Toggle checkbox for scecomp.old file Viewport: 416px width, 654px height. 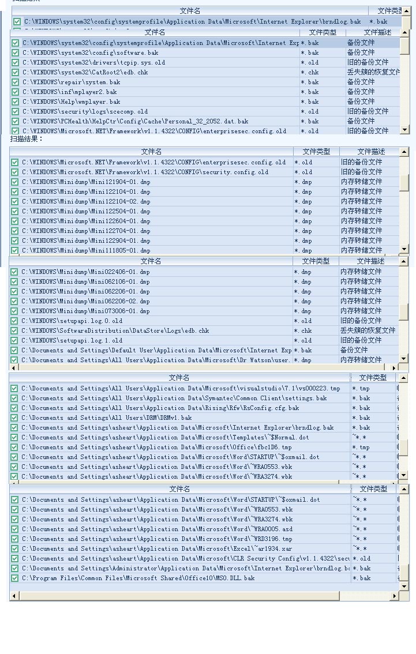16,112
